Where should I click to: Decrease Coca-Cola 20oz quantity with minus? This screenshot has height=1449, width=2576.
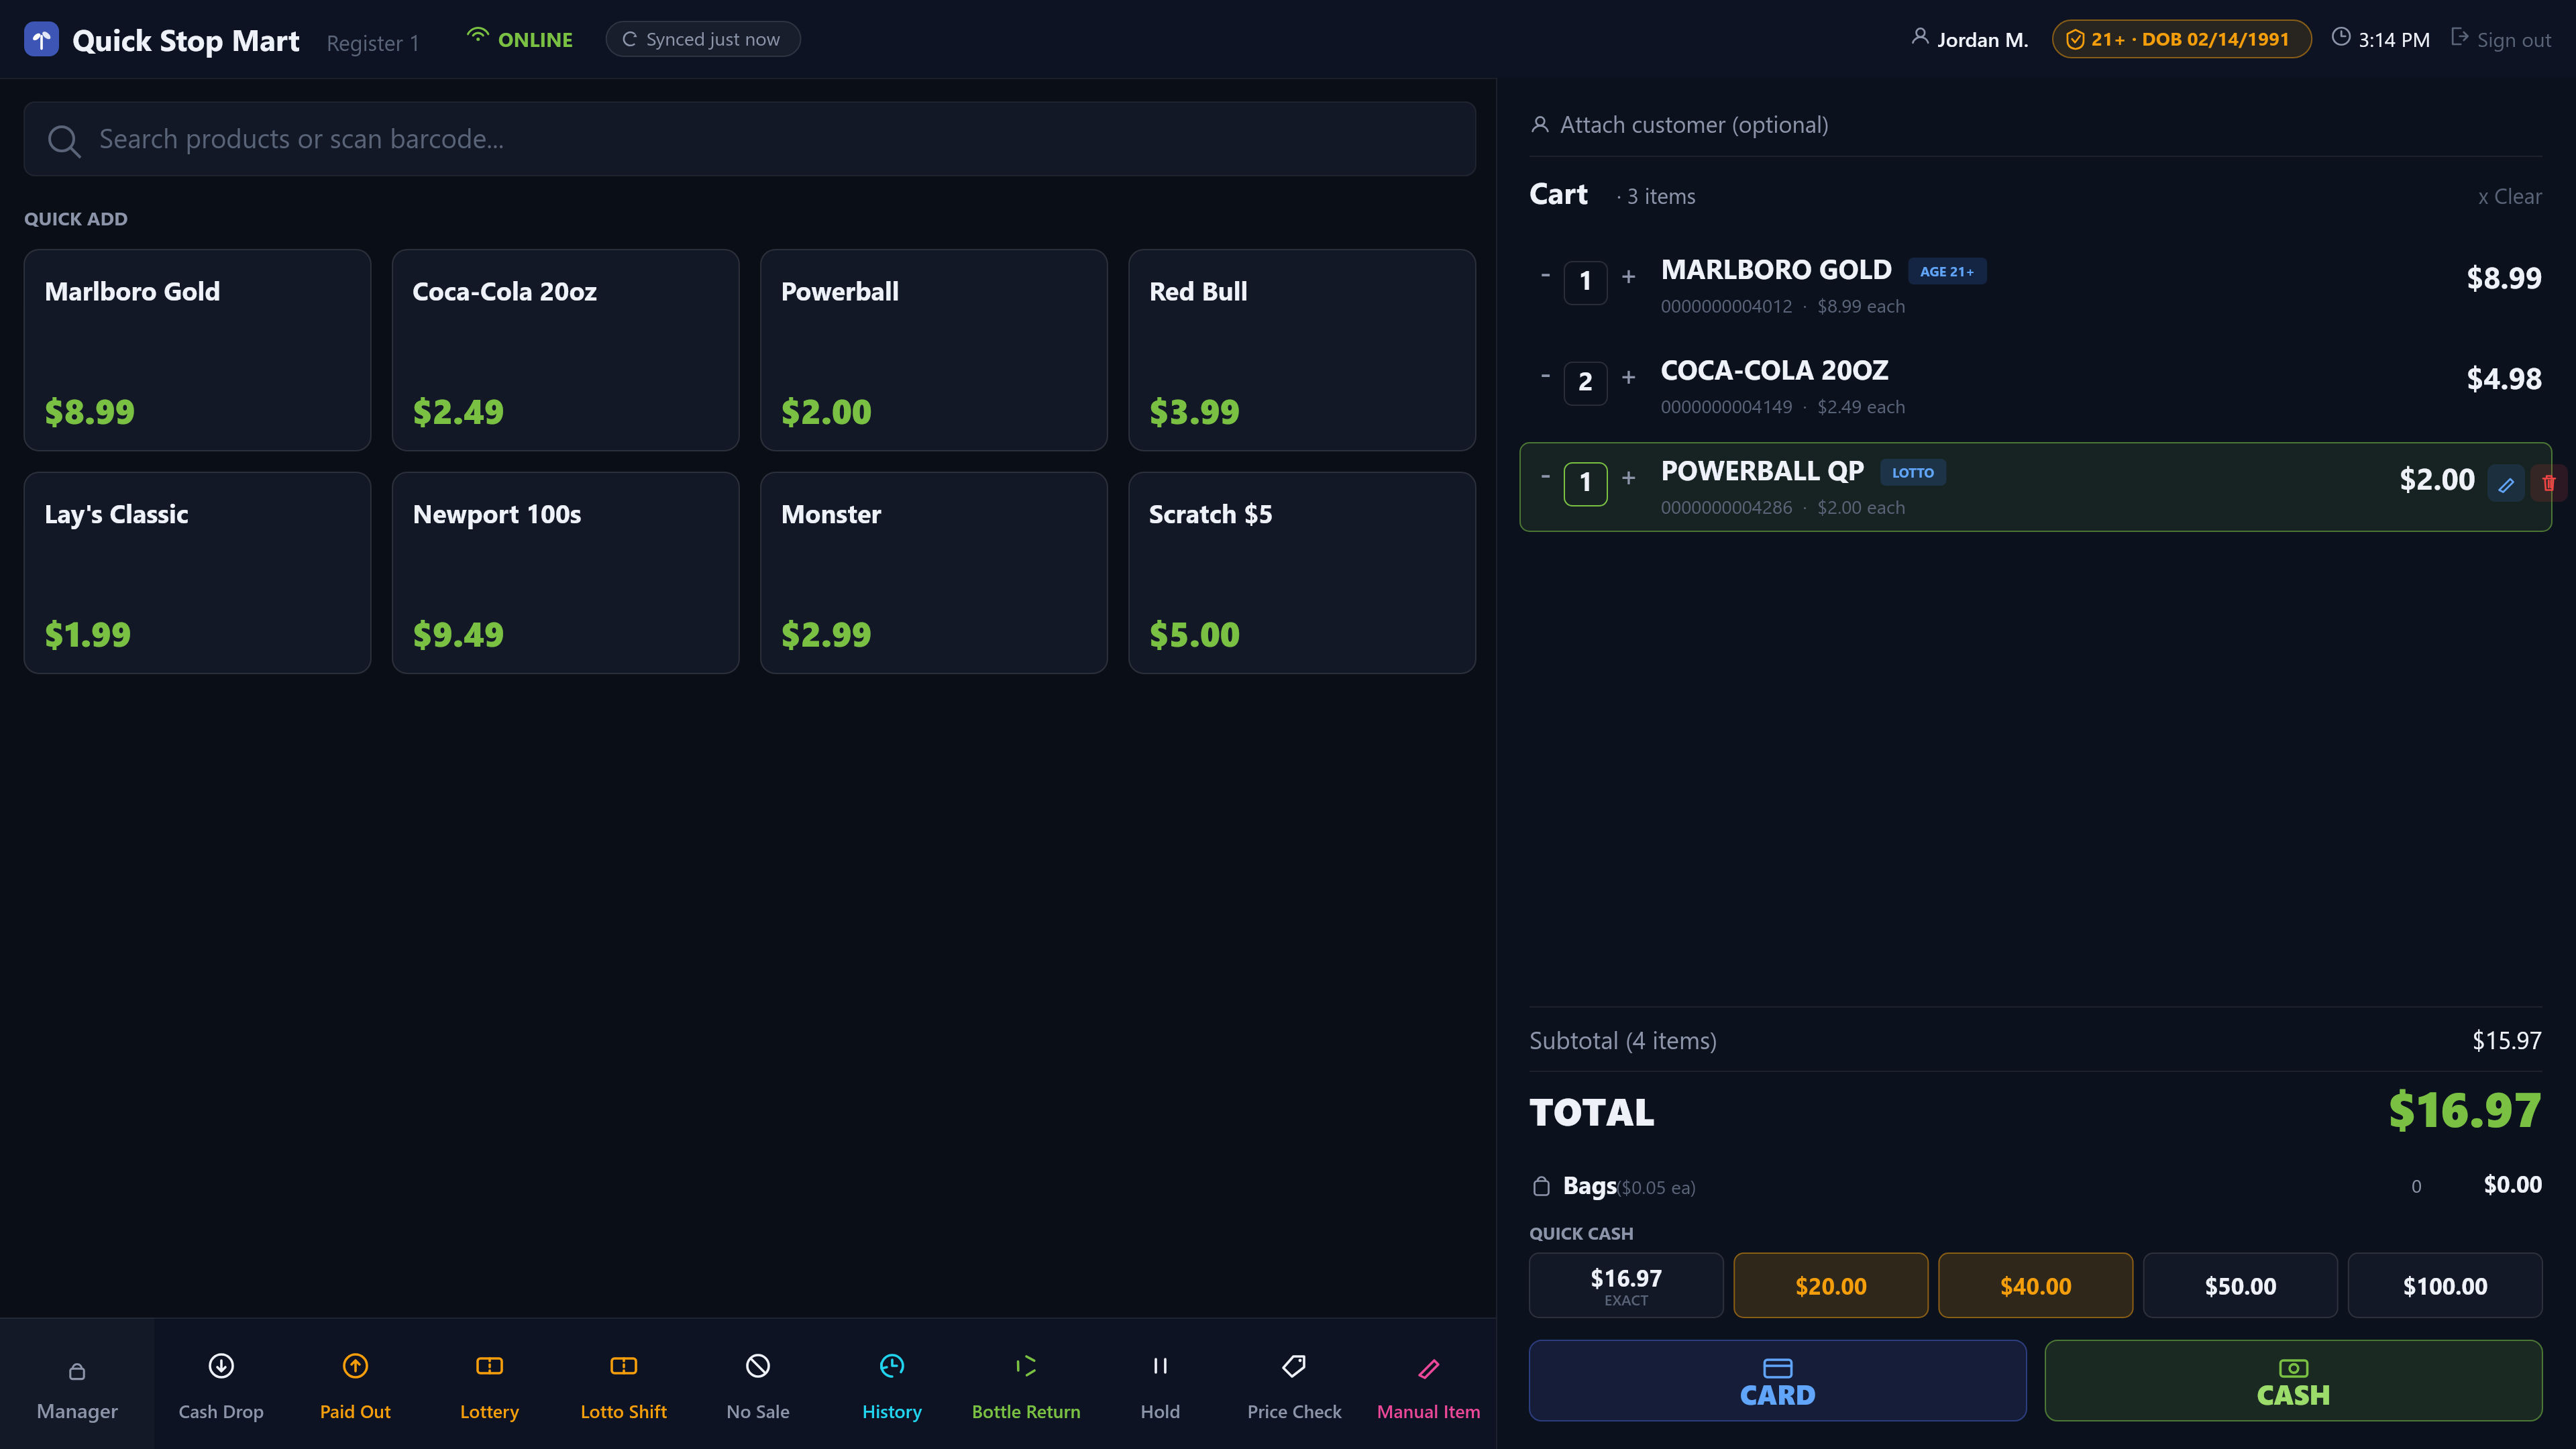(x=1545, y=377)
